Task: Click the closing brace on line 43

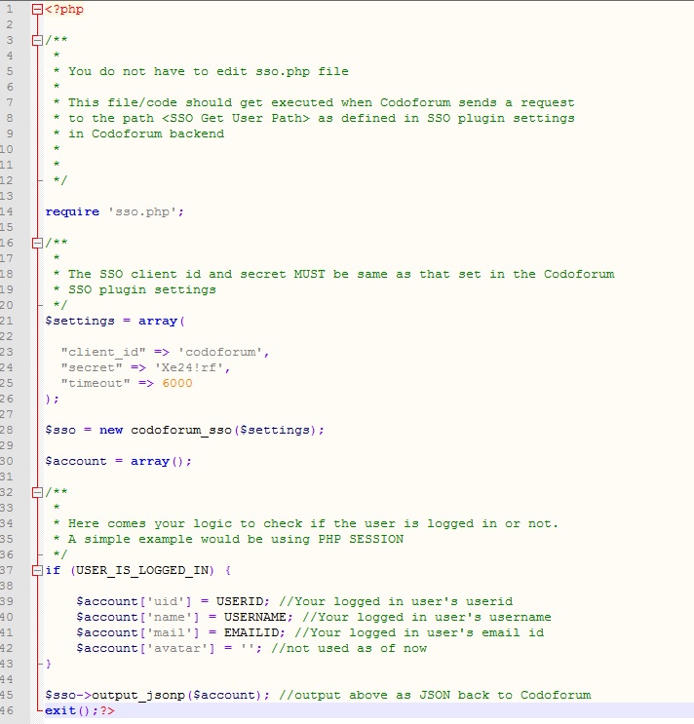Action: tap(49, 664)
